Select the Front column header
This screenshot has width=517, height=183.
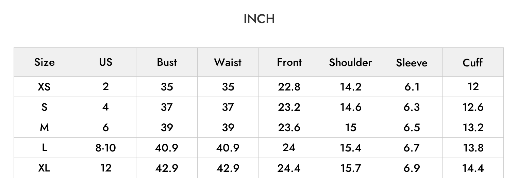(x=289, y=62)
